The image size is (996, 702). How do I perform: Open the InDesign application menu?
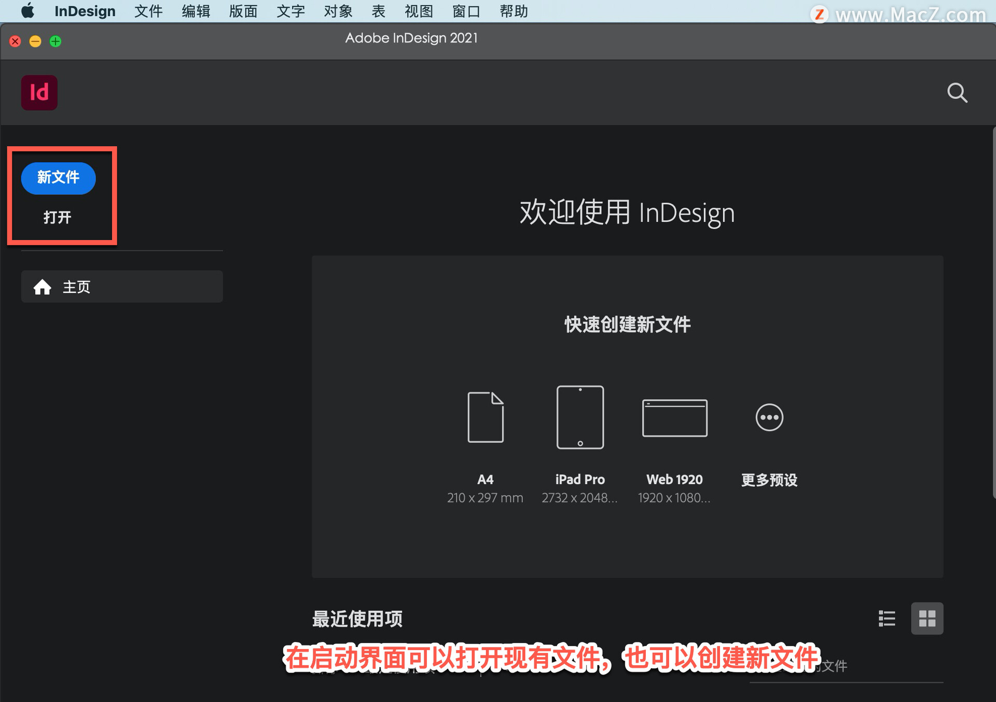coord(85,11)
